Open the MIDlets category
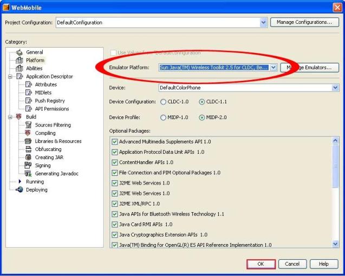This screenshot has width=345, height=276. [x=43, y=93]
